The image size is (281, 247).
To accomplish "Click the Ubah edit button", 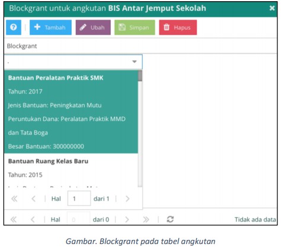I will click(x=93, y=27).
